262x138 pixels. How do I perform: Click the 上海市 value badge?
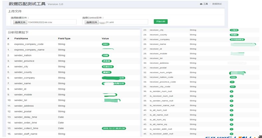[234, 30]
